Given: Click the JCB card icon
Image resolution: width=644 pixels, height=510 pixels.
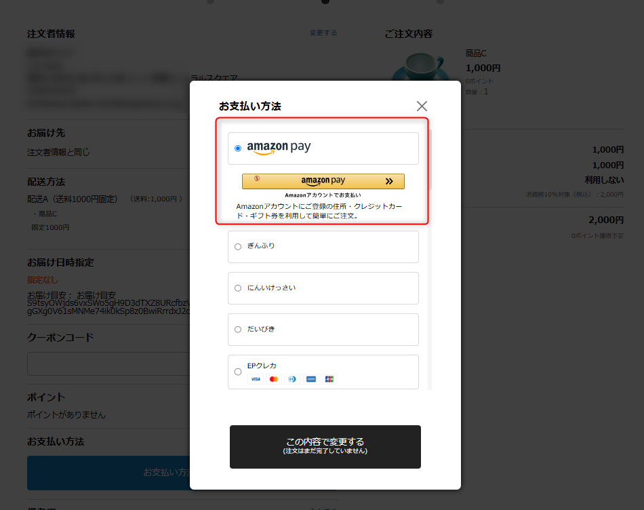Looking at the screenshot, I should (329, 379).
